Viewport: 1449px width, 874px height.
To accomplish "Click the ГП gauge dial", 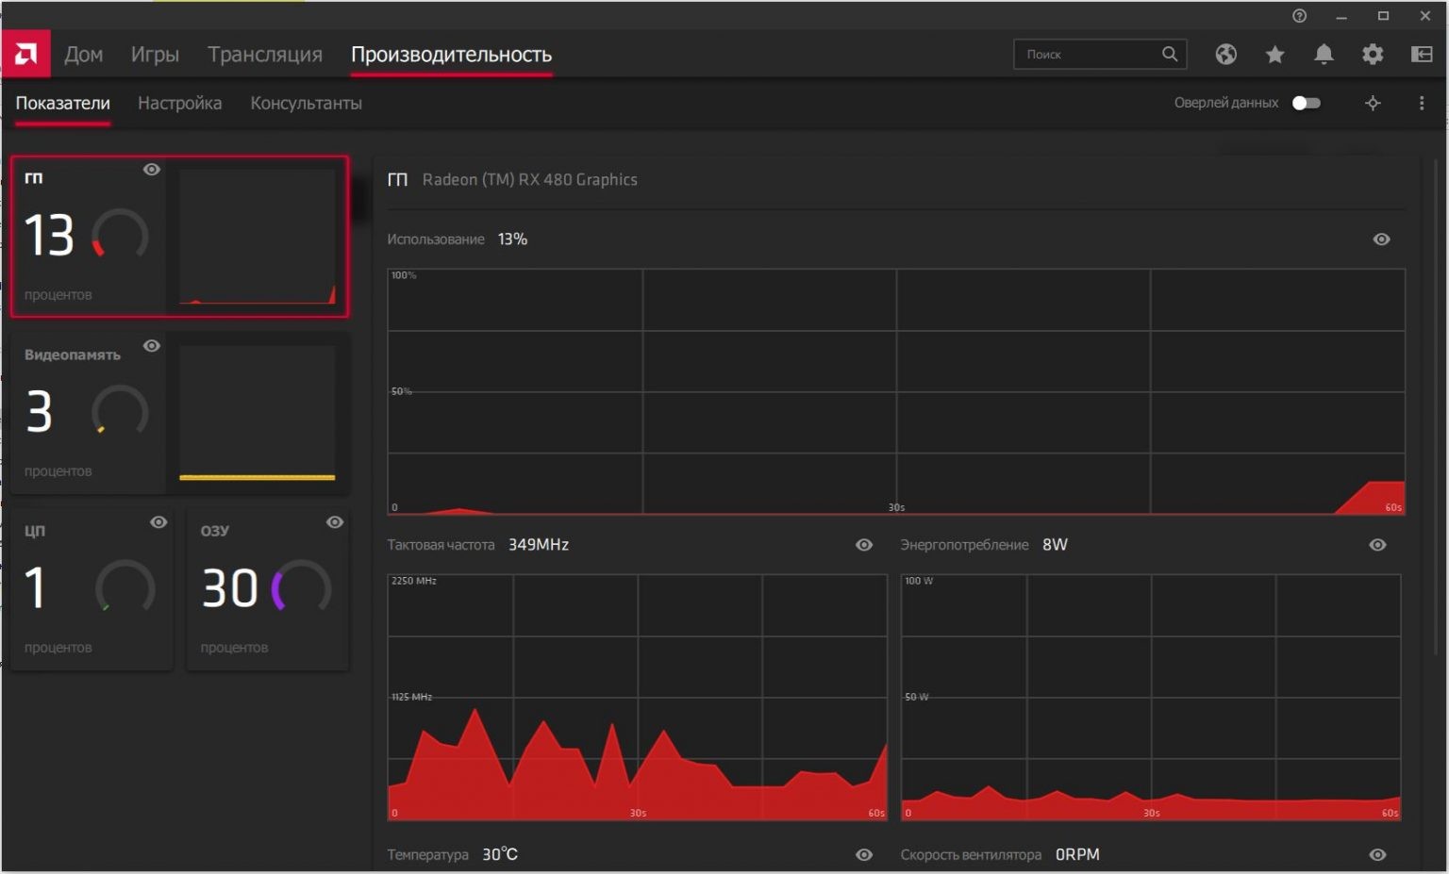I will pos(120,235).
